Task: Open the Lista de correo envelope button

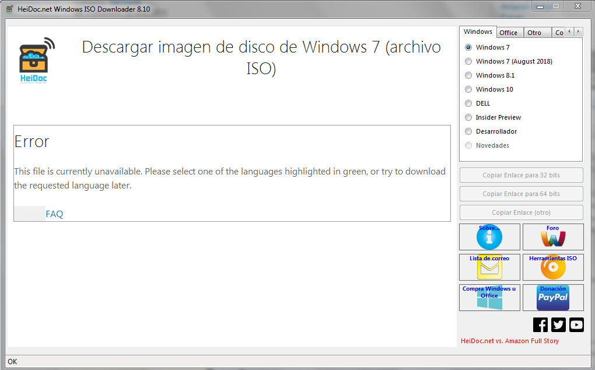Action: [x=489, y=267]
